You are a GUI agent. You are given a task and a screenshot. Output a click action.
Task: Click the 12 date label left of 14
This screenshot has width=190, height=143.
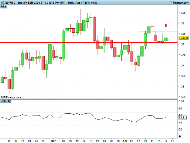9,141
